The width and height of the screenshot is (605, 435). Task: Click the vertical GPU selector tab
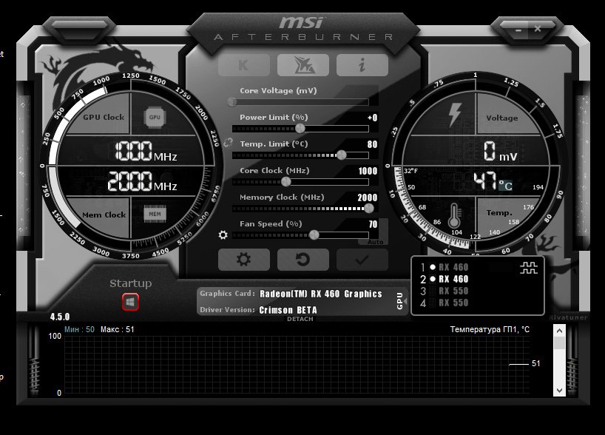point(401,300)
